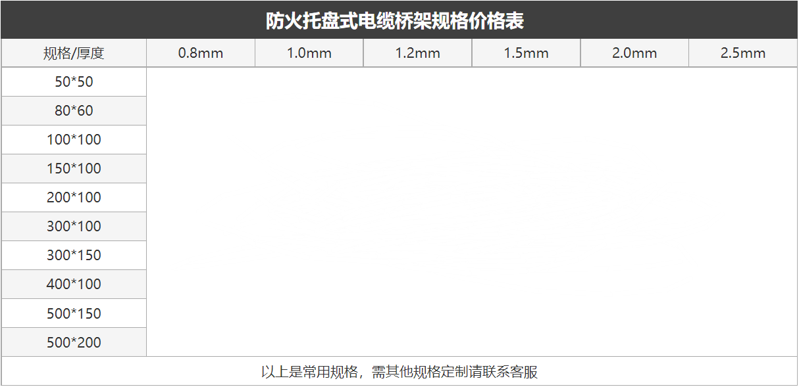Viewport: 799px width, 387px height.
Task: Click the 200*100 specification row
Action: point(74,198)
